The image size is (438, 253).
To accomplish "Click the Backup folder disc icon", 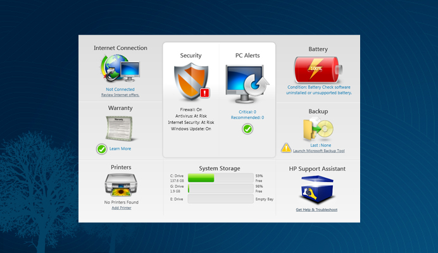I will (318, 129).
